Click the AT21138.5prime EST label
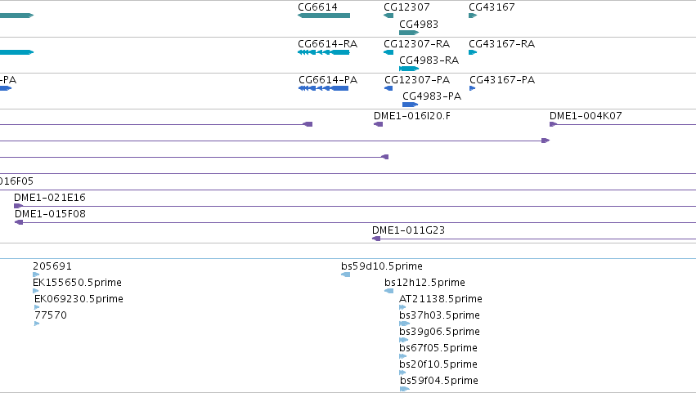Viewport: 696px width, 393px height. pyautogui.click(x=441, y=299)
